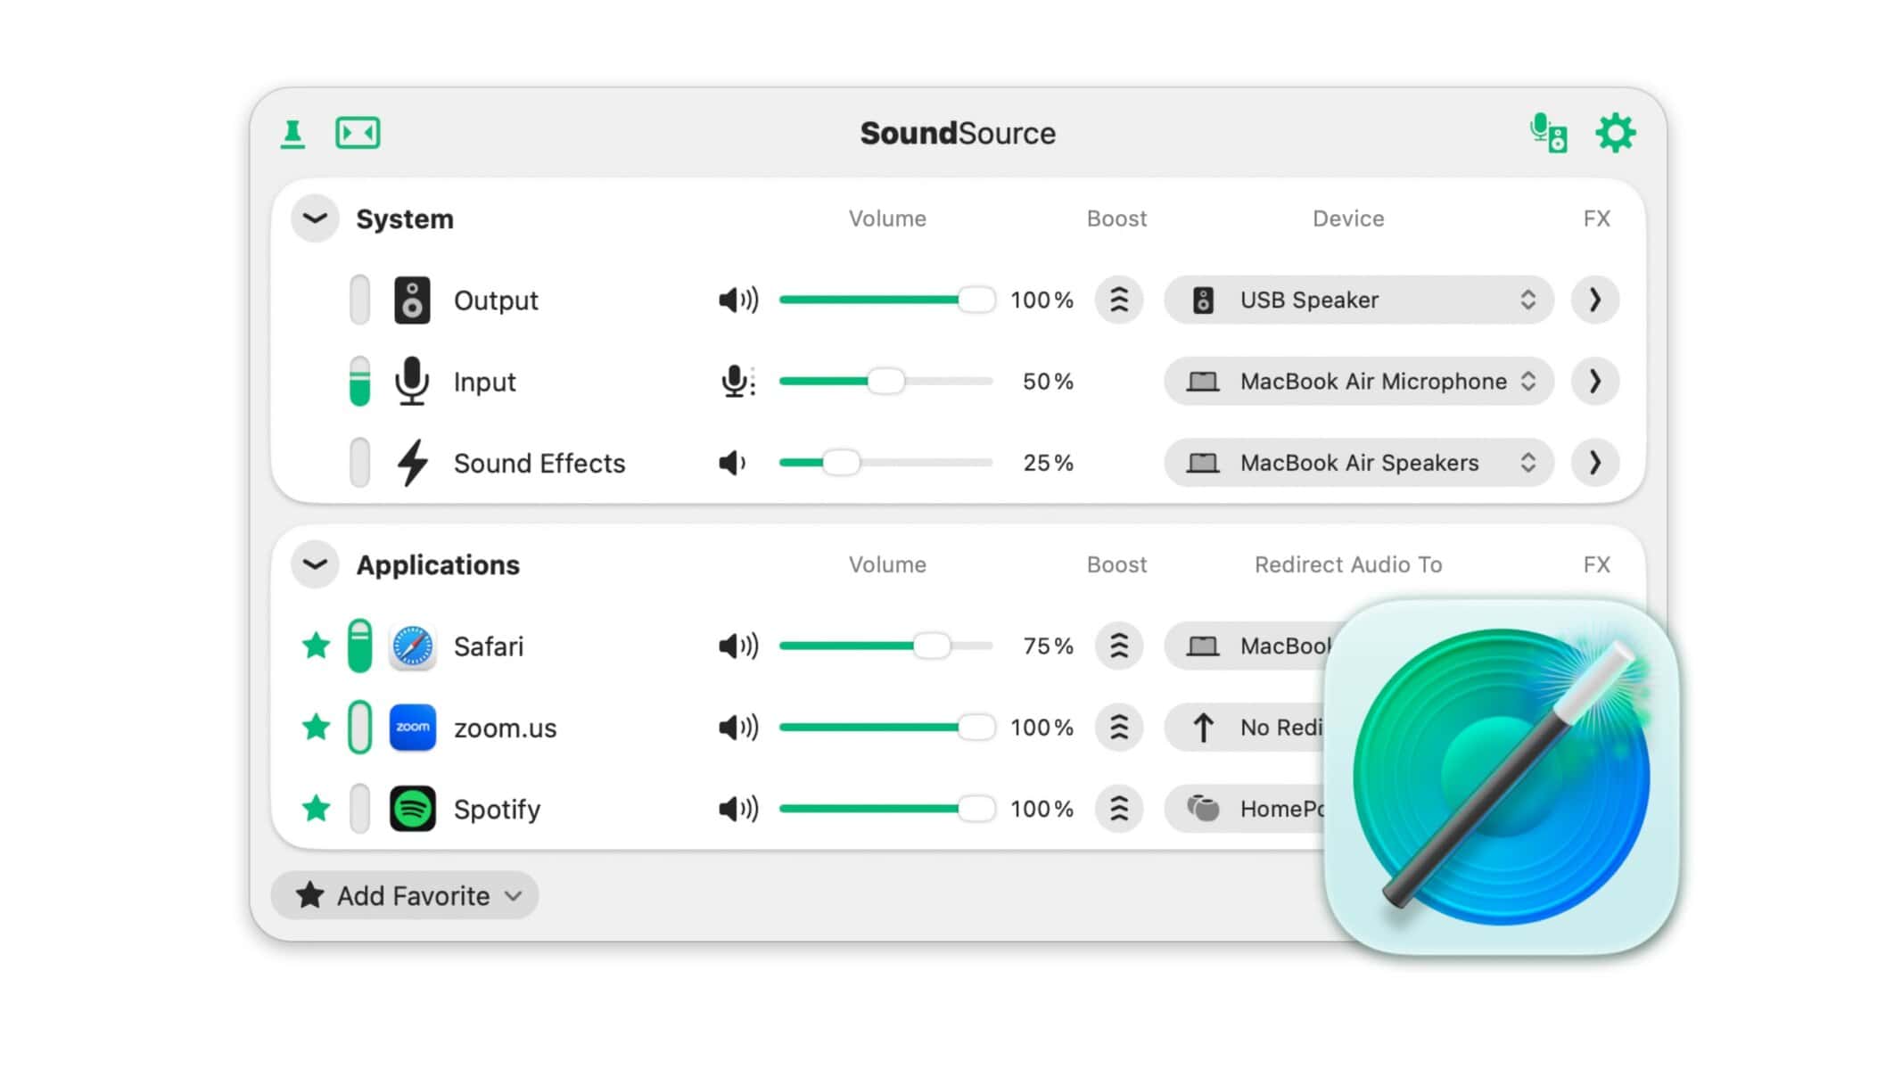
Task: Open zoom.us redirect audio dropdown
Action: tap(1246, 728)
